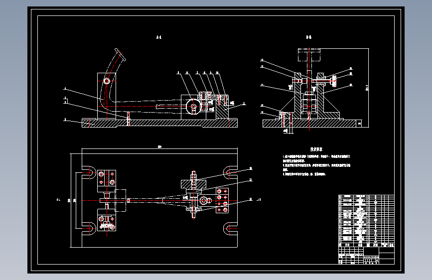Select the title block at drawing corner
Screen dimensions: 432x280
[x=366, y=256]
